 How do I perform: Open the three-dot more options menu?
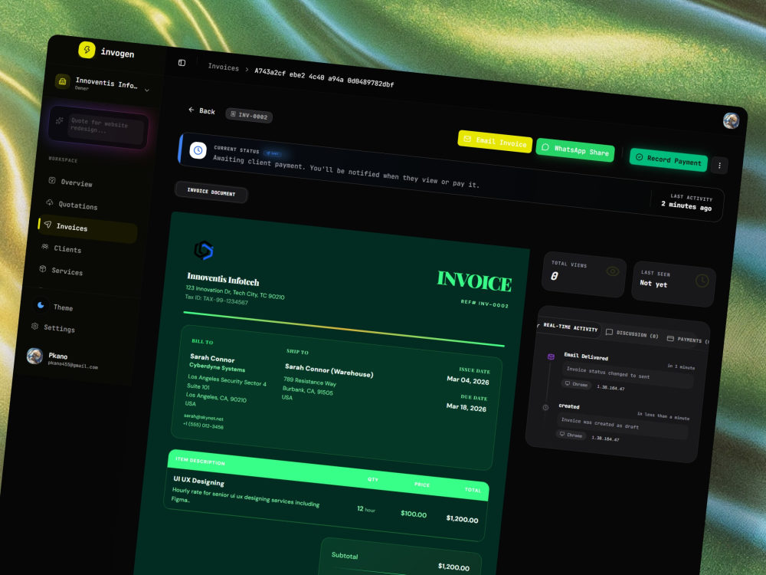[719, 166]
